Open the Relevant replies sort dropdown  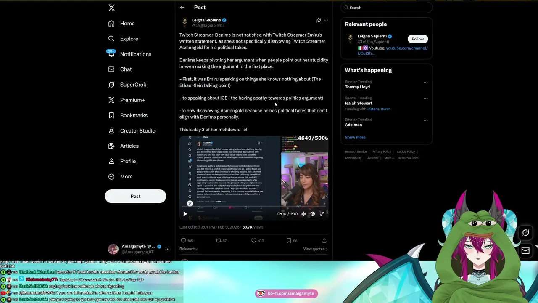tap(188, 249)
